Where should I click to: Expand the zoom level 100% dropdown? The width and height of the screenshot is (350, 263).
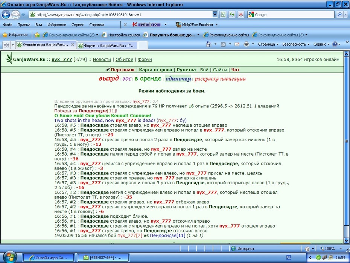(341, 248)
